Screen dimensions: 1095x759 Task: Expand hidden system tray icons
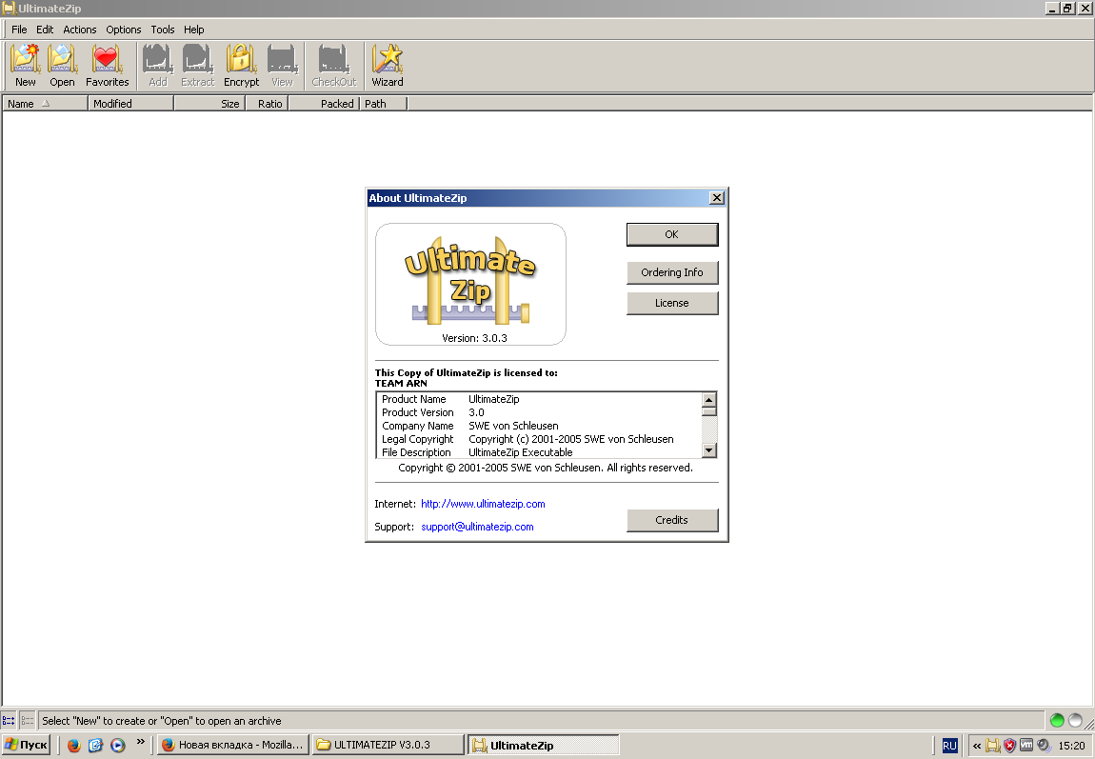click(x=976, y=746)
